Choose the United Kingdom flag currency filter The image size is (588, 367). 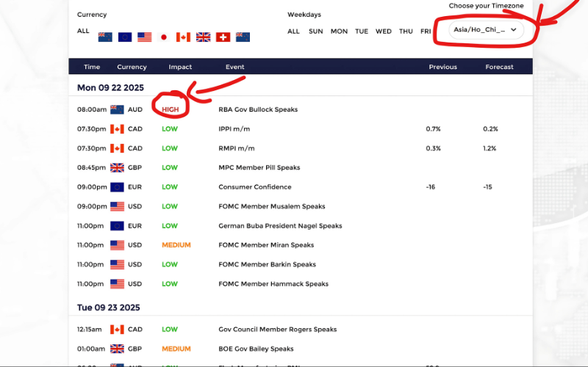(203, 37)
